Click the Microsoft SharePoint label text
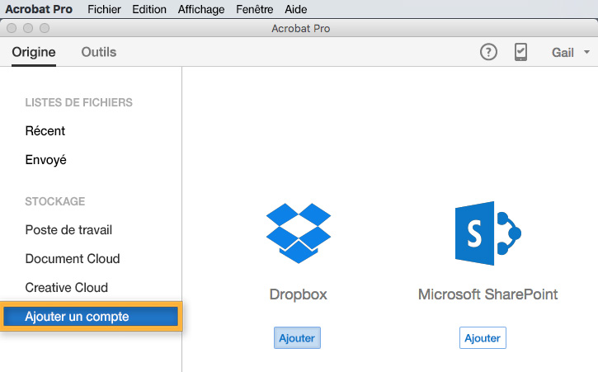This screenshot has width=598, height=372. pos(487,294)
